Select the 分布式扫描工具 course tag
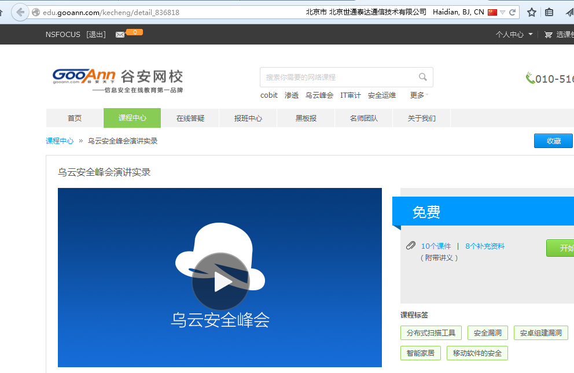The image size is (574, 373). point(431,333)
